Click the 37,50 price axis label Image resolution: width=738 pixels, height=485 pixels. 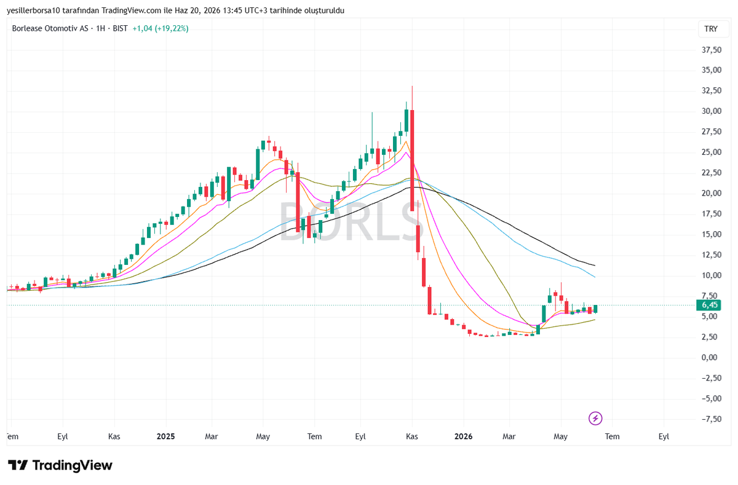[712, 50]
